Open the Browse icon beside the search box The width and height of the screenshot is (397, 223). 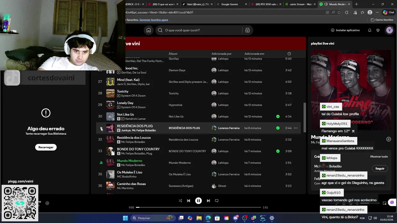pos(247,30)
